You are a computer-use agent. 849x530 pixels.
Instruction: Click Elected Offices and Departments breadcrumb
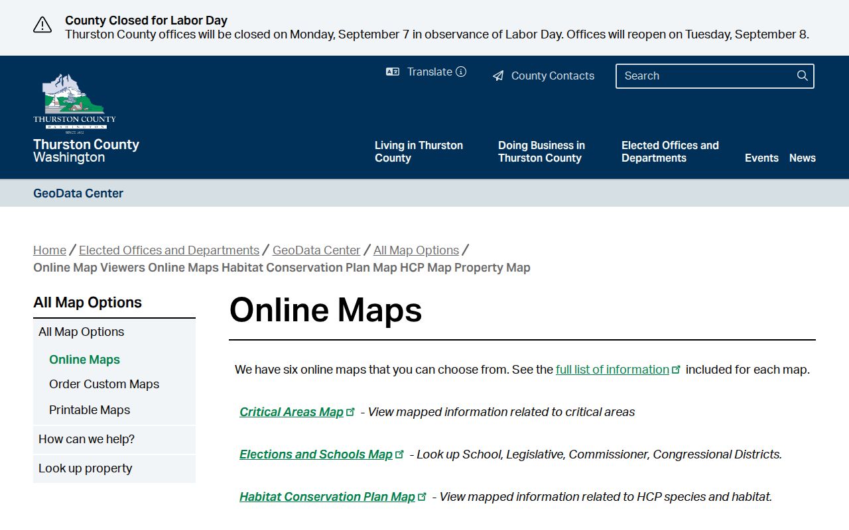coord(169,250)
